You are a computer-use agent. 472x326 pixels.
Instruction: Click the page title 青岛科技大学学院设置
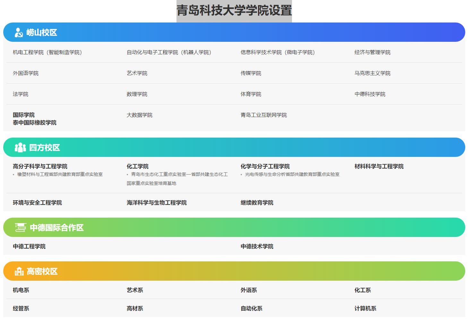(x=234, y=11)
